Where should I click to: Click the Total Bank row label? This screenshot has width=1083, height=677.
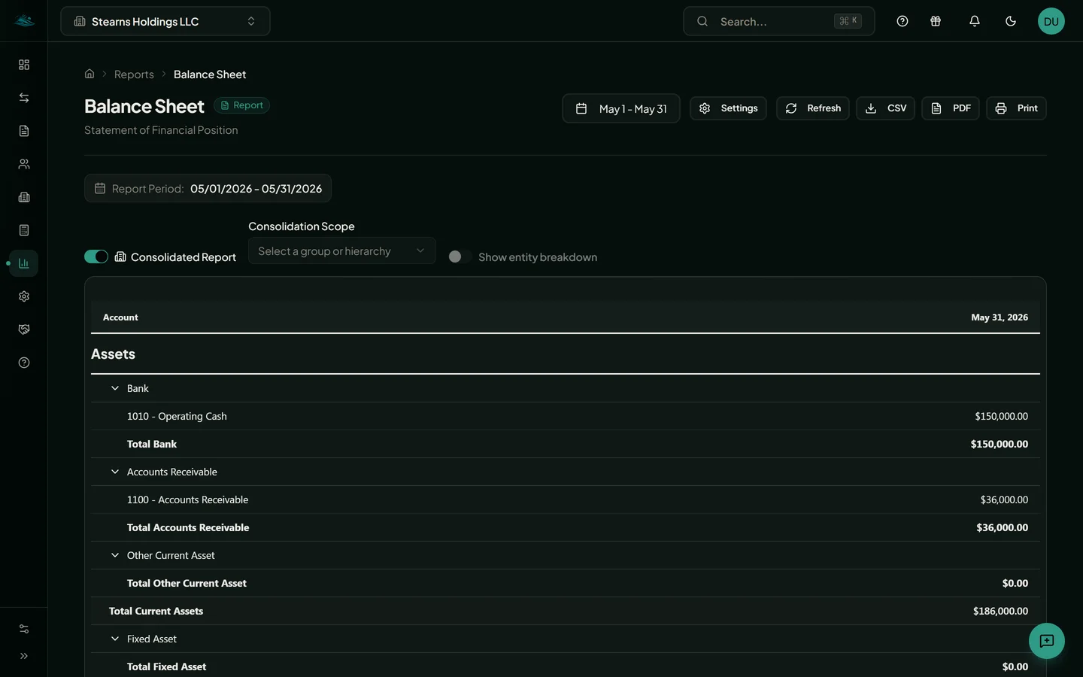(152, 444)
